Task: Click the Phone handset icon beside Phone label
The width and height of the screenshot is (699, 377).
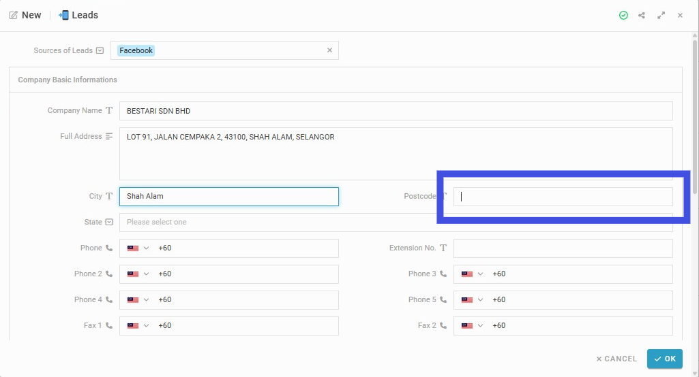Action: (x=109, y=248)
